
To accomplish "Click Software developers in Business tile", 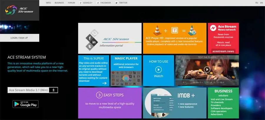I will pyautogui.click(x=221, y=108).
